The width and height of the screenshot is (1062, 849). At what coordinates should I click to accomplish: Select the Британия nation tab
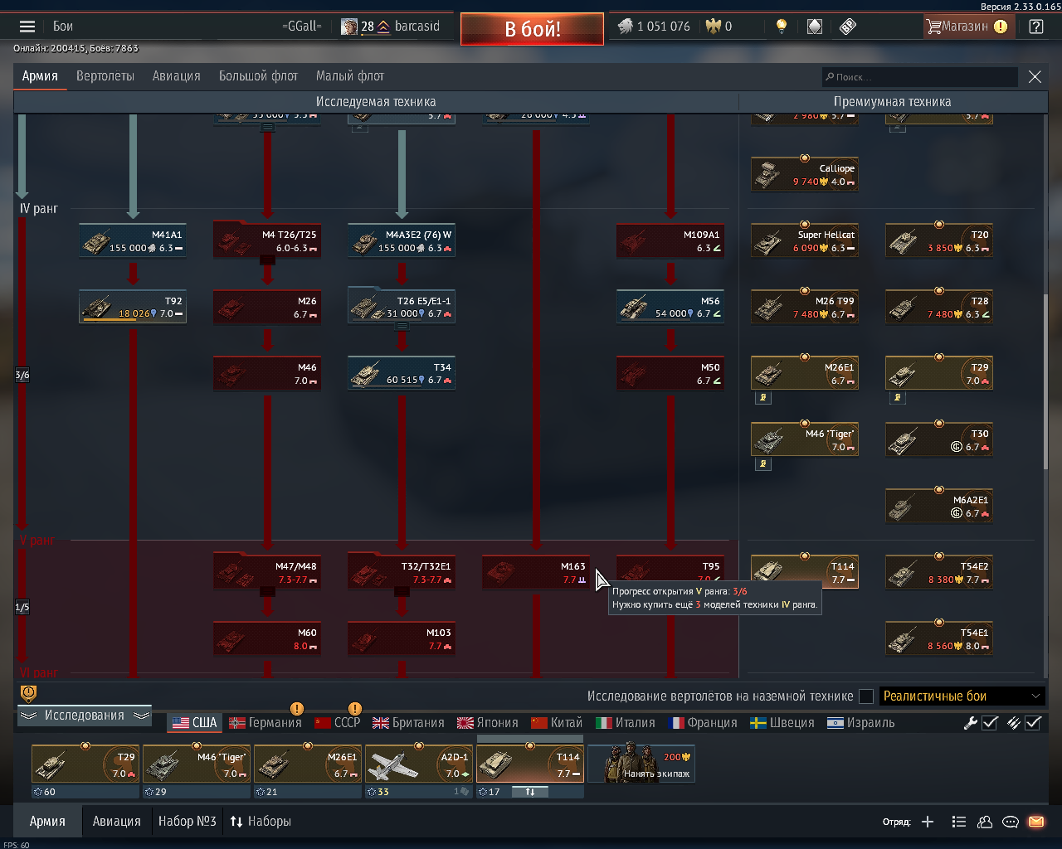pyautogui.click(x=408, y=723)
